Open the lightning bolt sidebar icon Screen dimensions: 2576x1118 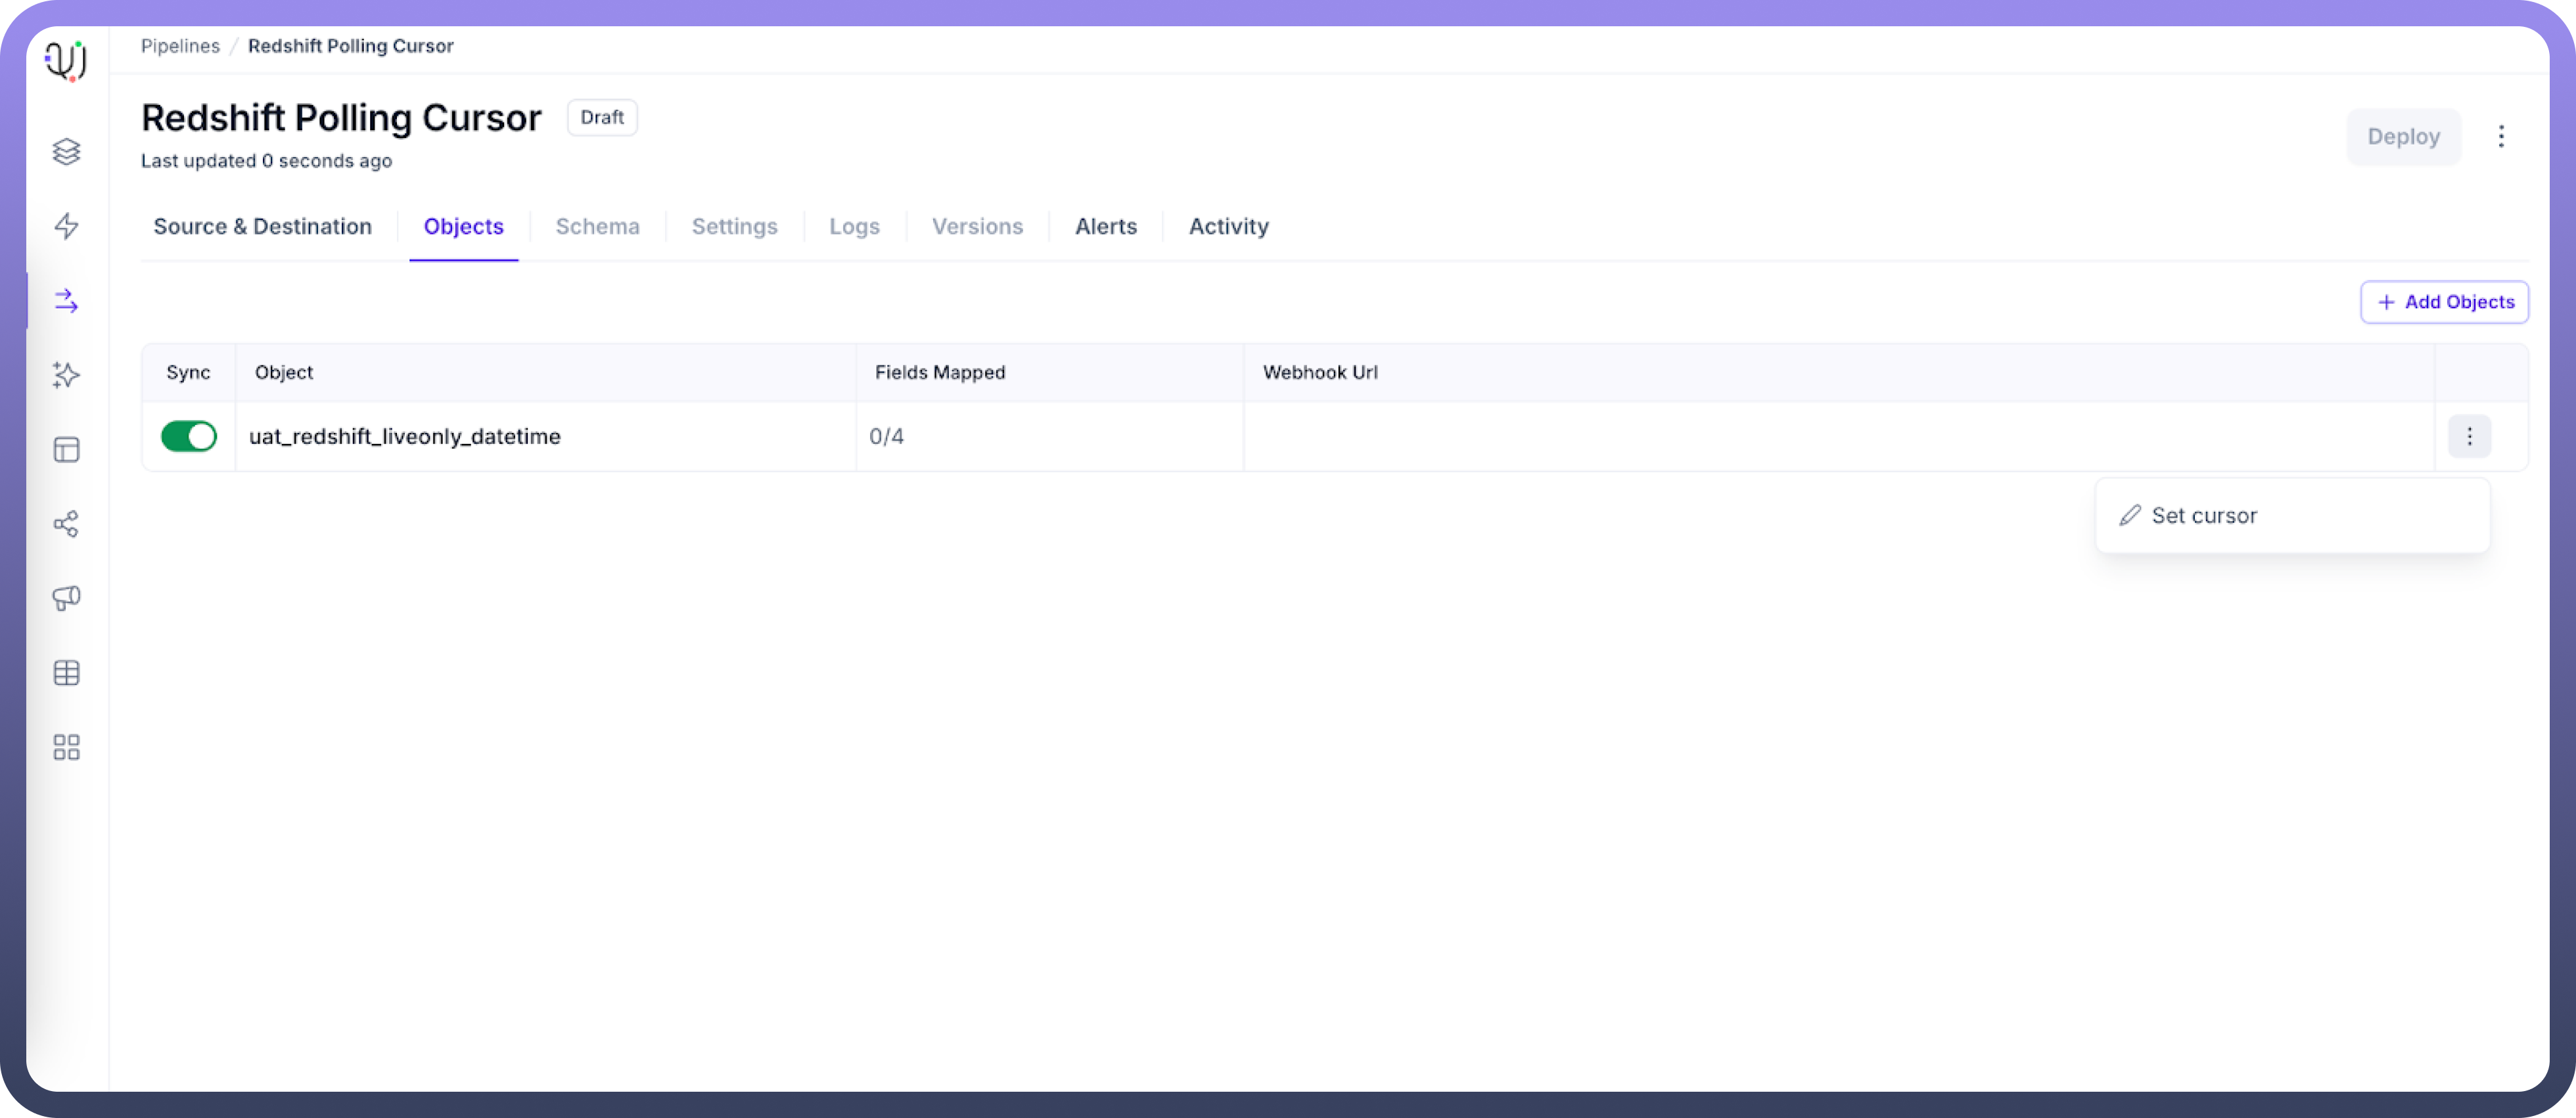coord(66,226)
